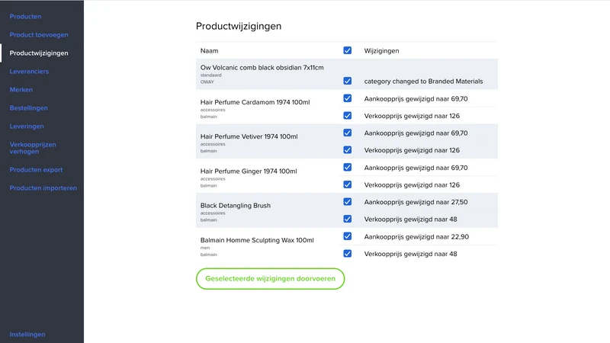610x343 pixels.
Task: Open Verkoopprijzen verhogen sidebar link
Action: click(33, 148)
